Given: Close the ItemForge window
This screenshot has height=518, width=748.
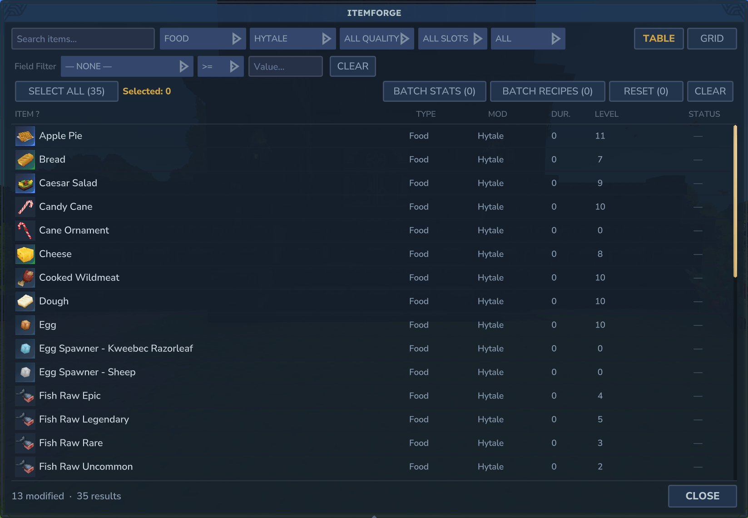Looking at the screenshot, I should [x=702, y=496].
